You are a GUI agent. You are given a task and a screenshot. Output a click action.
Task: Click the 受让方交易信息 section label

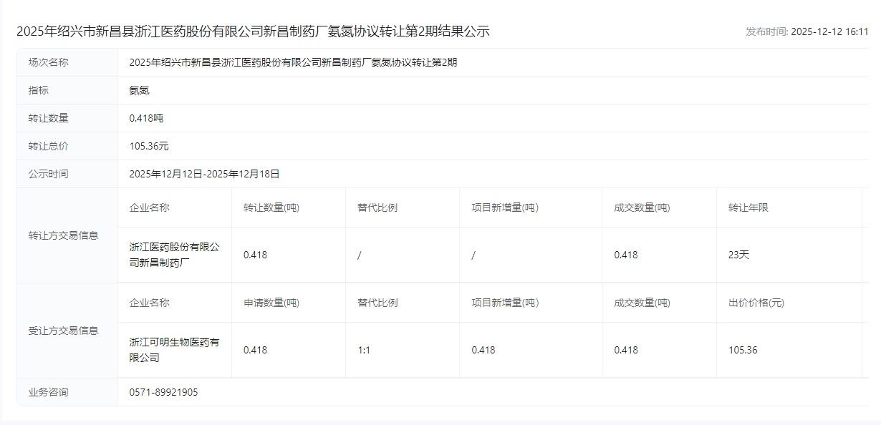tap(63, 331)
